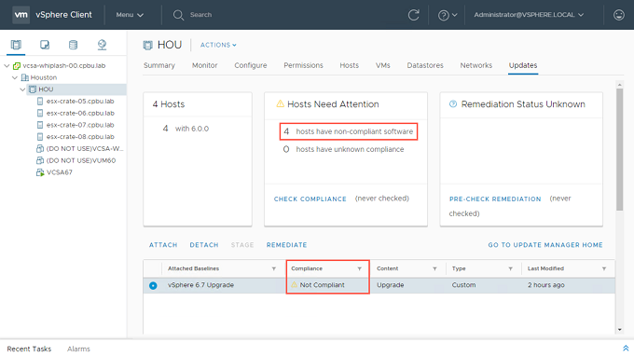Open the Recent Tasks bottom tab
Viewport: 634px width, 356px height.
pyautogui.click(x=29, y=349)
